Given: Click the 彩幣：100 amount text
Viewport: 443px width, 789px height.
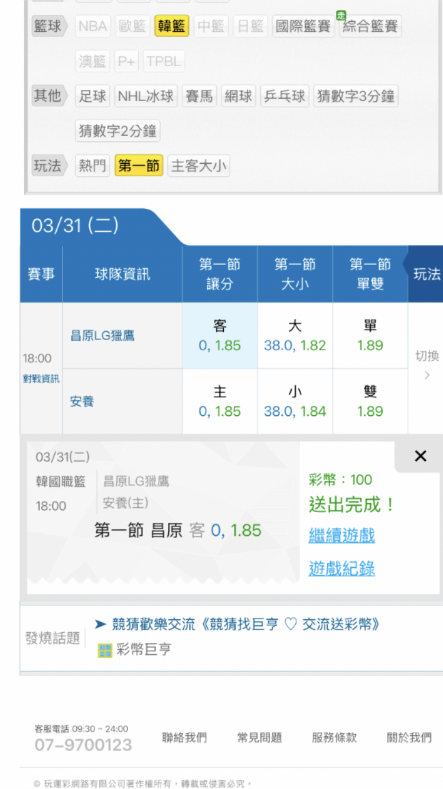Looking at the screenshot, I should pos(341,480).
